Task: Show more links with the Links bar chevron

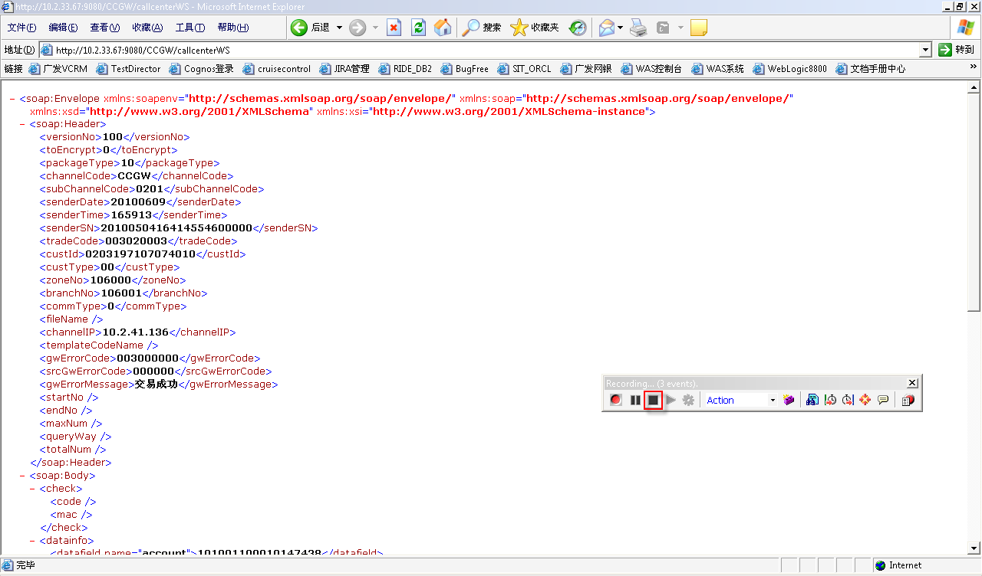Action: coord(974,68)
